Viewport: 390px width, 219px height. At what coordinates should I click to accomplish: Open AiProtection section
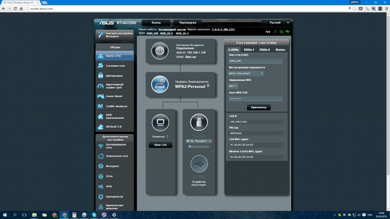pos(114,76)
